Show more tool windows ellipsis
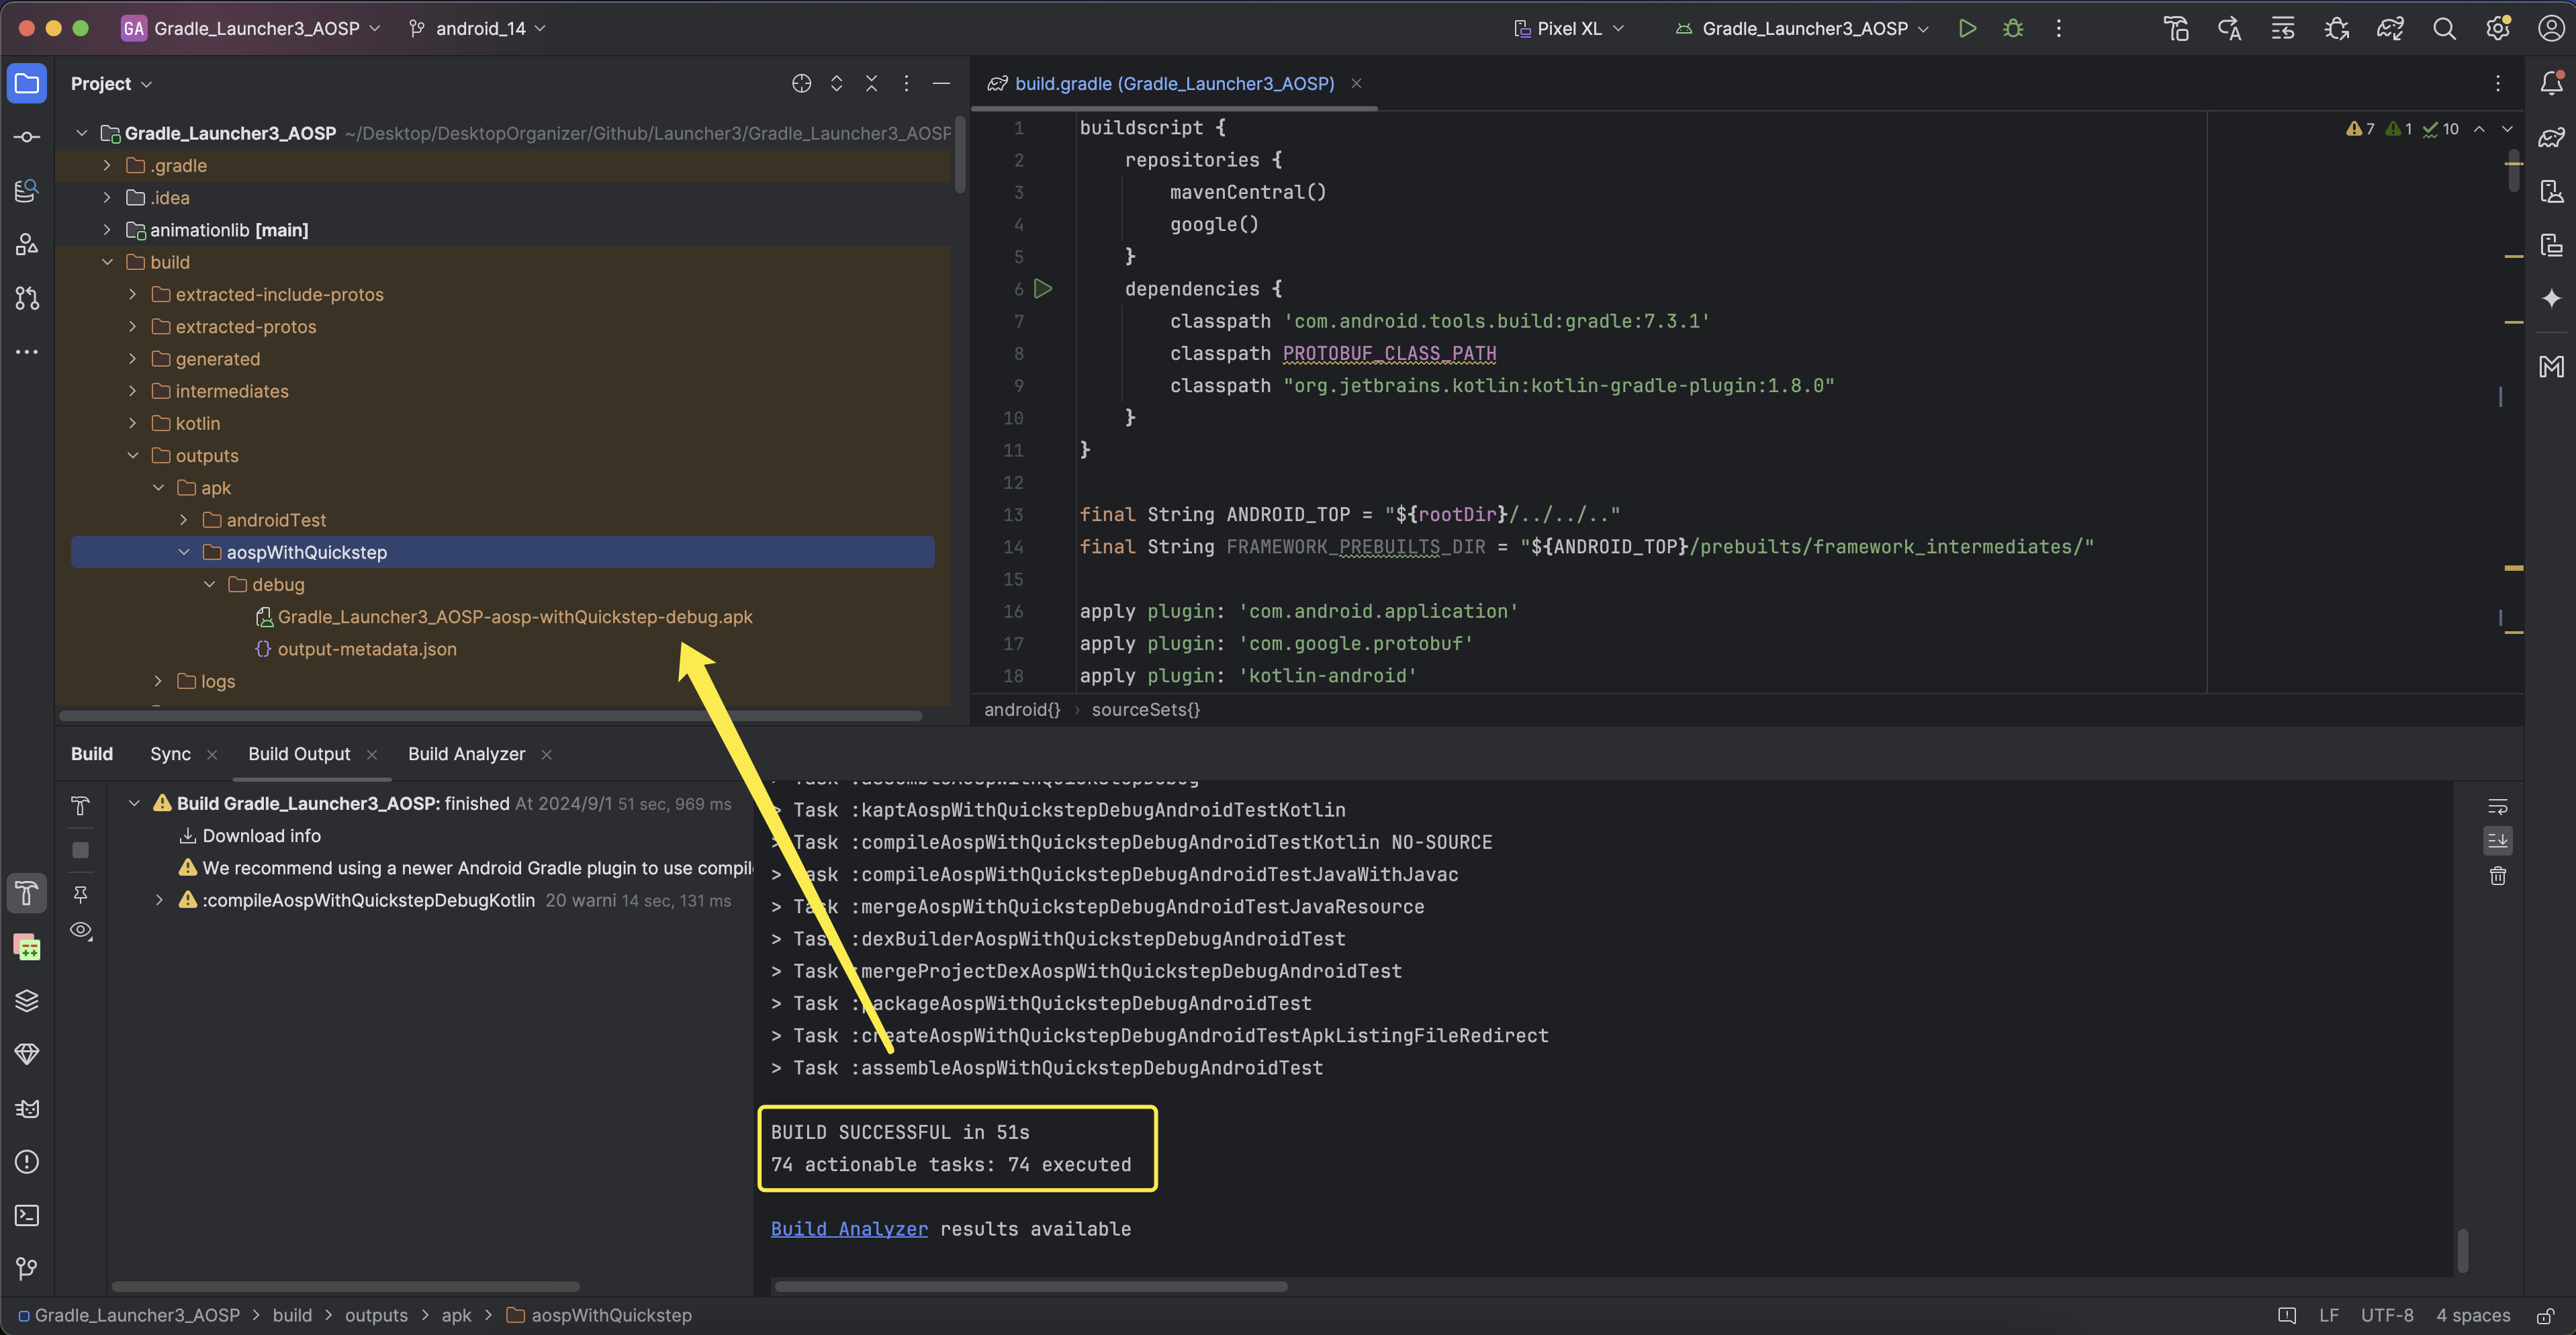Image resolution: width=2576 pixels, height=1335 pixels. (27, 352)
